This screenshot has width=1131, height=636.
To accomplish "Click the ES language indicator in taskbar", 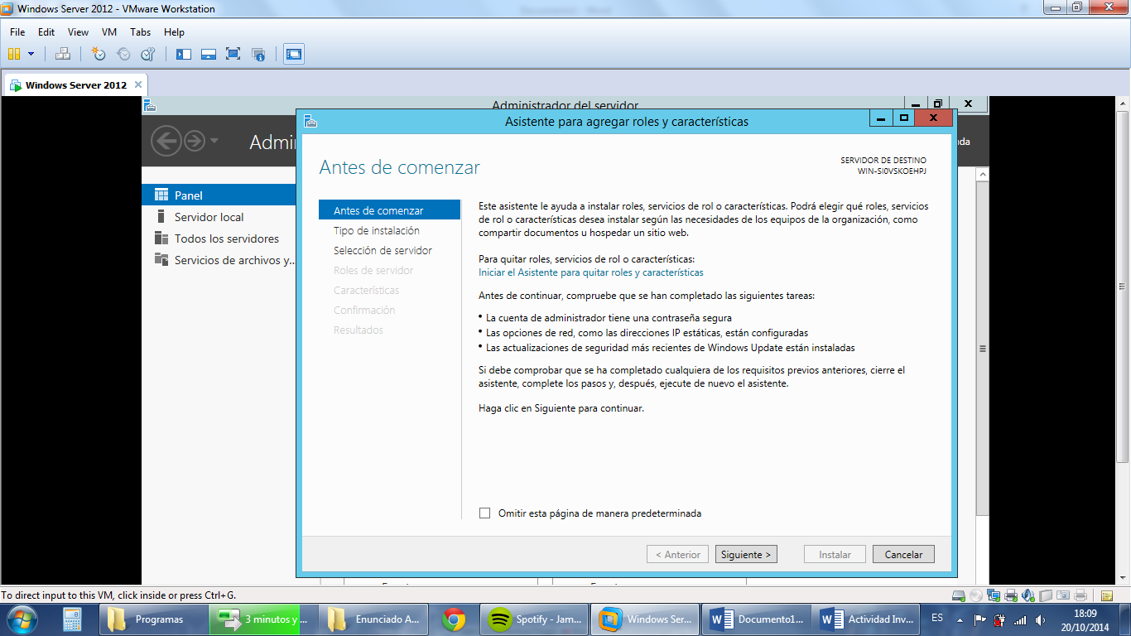I will tap(937, 619).
